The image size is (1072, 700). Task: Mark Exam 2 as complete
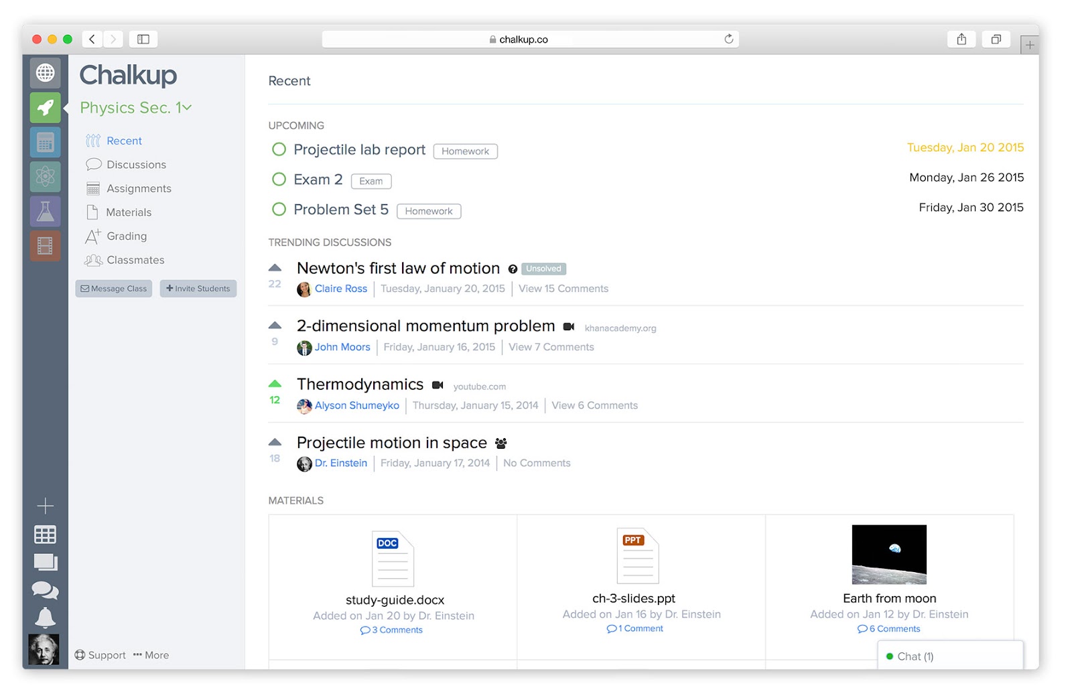[279, 179]
